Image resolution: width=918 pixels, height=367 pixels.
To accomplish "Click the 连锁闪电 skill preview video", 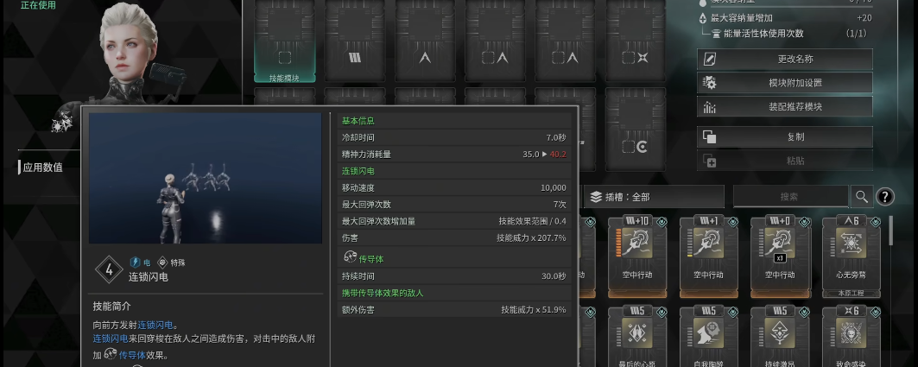I will (x=205, y=178).
